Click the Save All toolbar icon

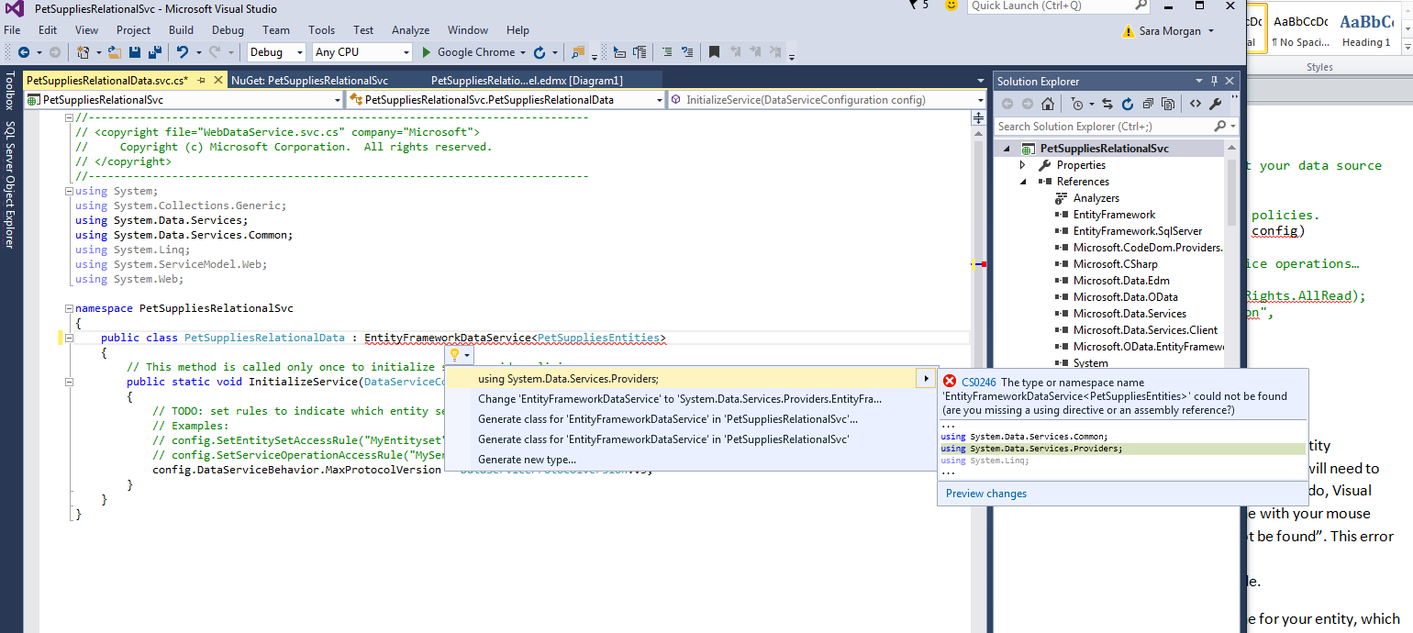154,52
